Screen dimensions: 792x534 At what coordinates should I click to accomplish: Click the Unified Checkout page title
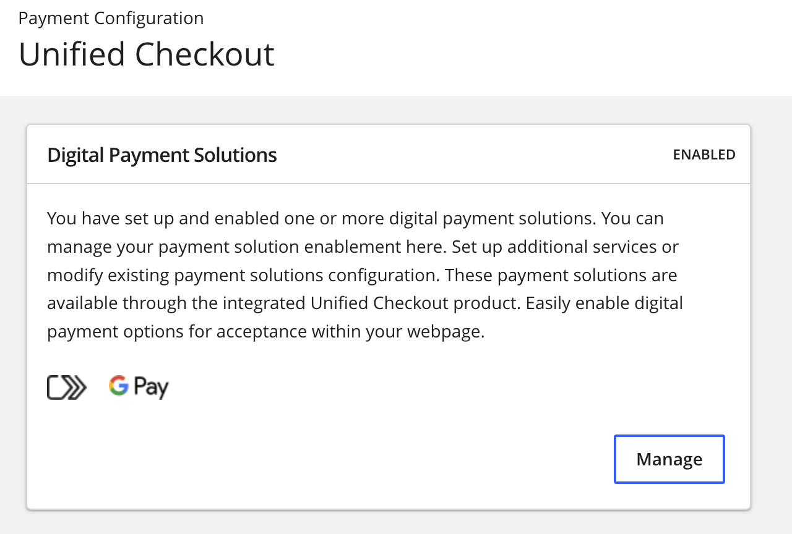point(146,56)
